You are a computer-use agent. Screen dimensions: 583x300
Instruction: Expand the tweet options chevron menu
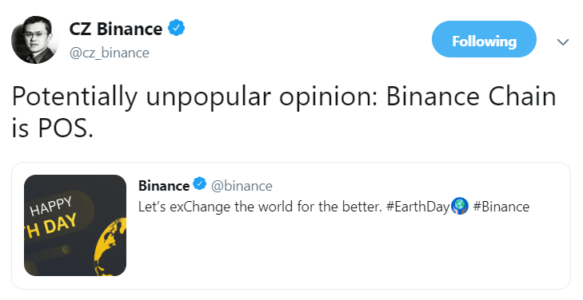[563, 42]
